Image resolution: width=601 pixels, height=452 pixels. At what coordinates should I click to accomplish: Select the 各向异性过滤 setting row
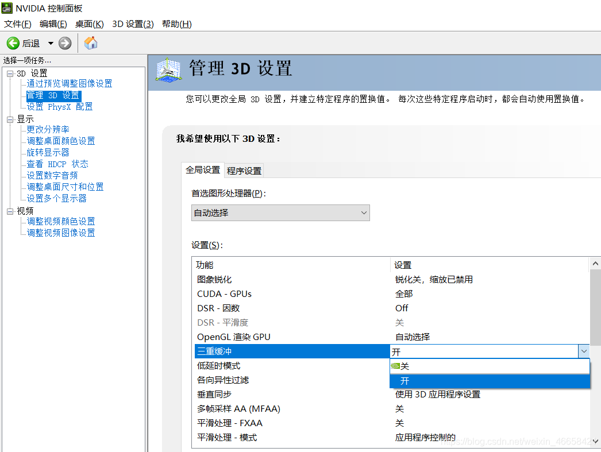pyautogui.click(x=292, y=380)
